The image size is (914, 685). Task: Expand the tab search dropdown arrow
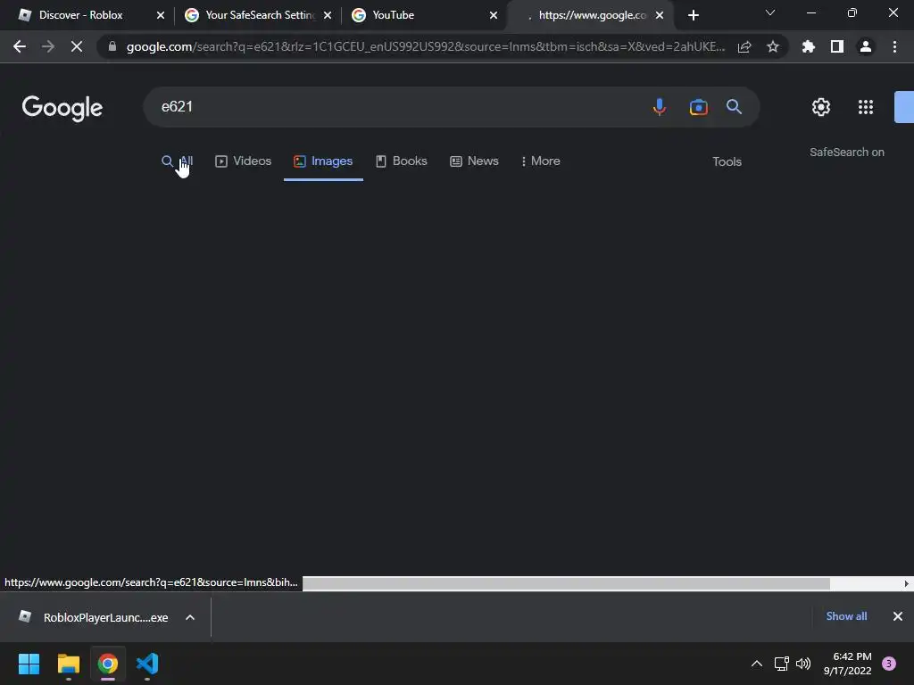[770, 12]
